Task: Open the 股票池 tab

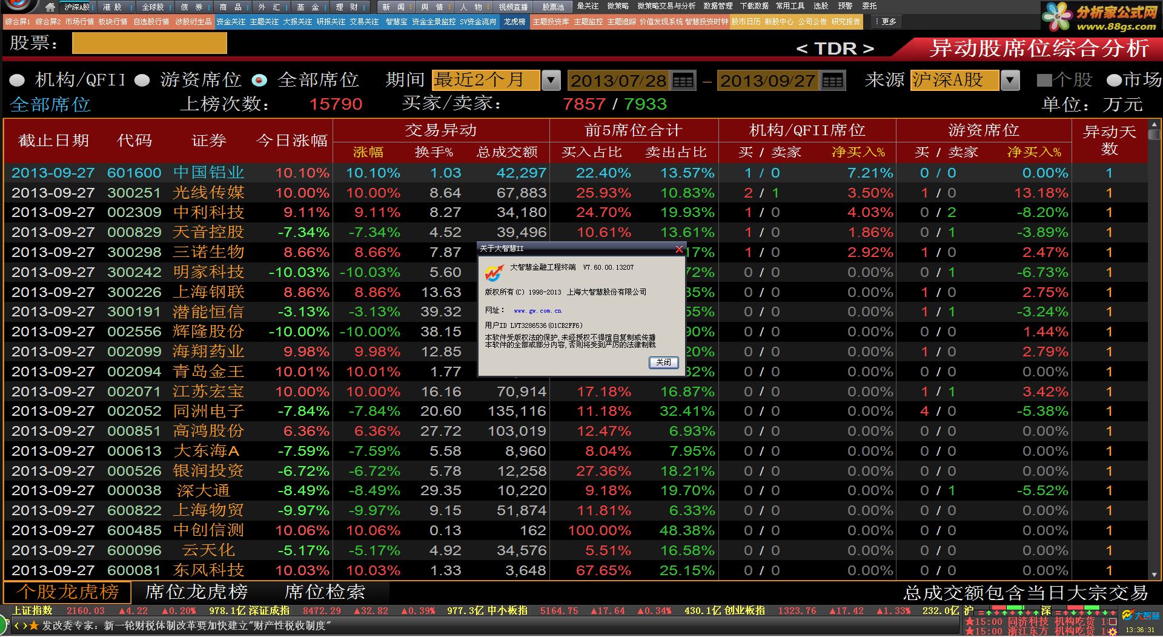Action: (x=552, y=7)
